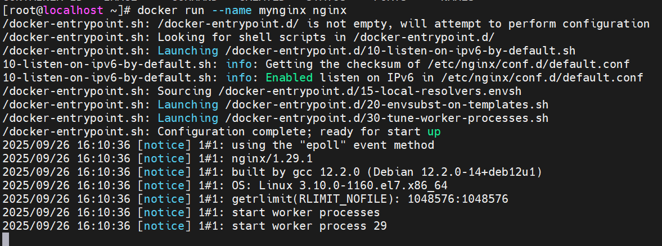Click path "/docker-entrypoint.d/10-listen-on-ipv6-by-default.sh"
The width and height of the screenshot is (662, 246).
click(400, 51)
